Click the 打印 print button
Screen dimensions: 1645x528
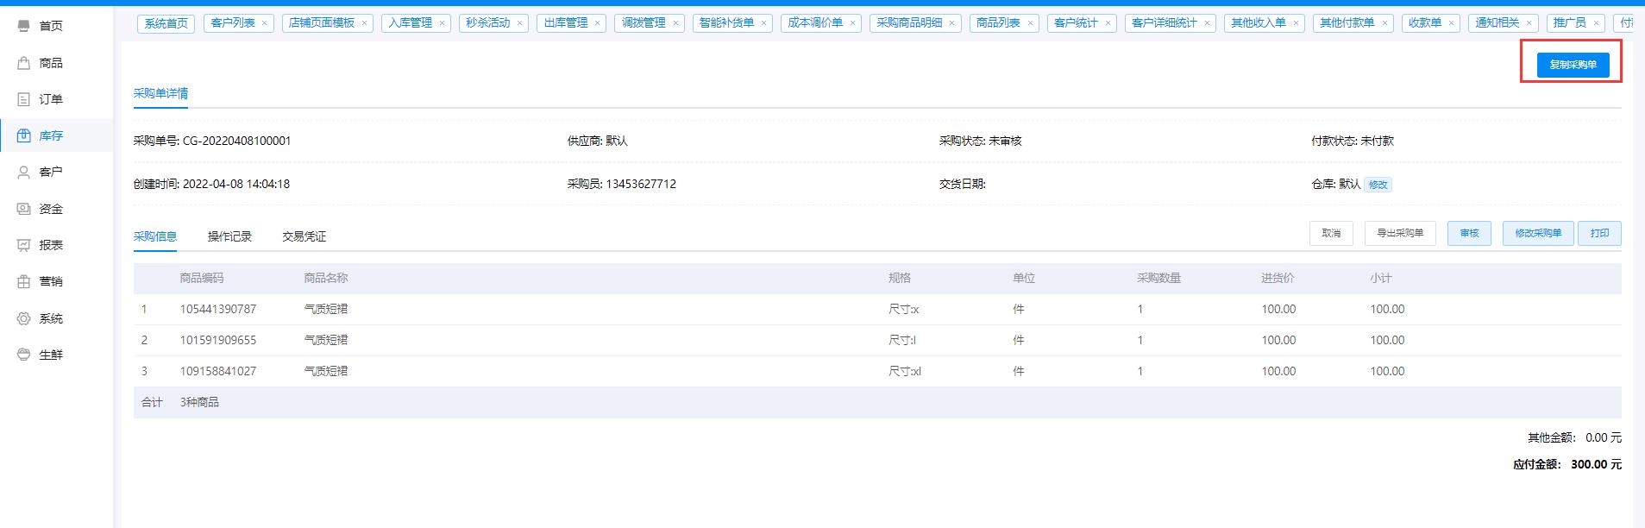[x=1599, y=233]
